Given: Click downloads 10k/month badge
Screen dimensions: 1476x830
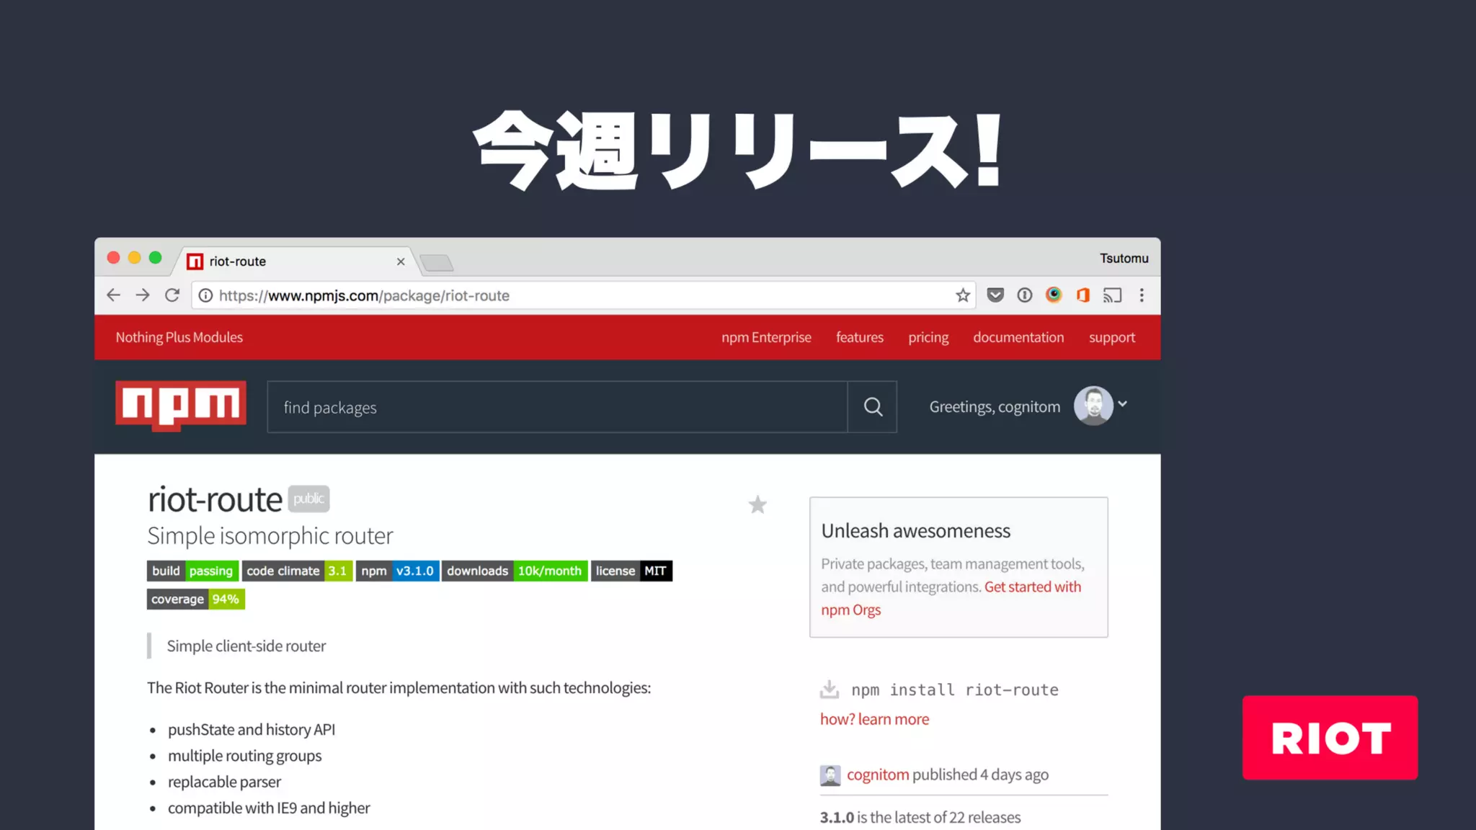Looking at the screenshot, I should coord(515,571).
